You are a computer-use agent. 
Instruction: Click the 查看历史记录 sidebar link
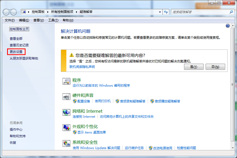(19, 45)
